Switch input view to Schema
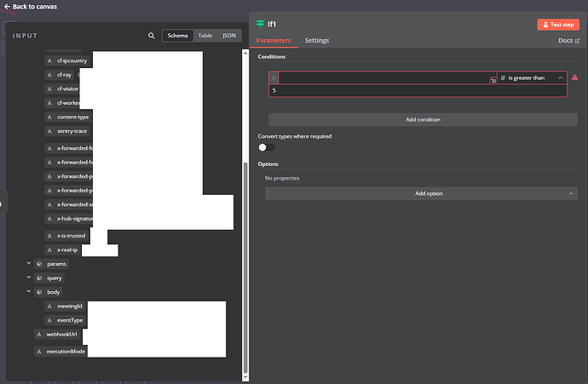The image size is (588, 384). [177, 36]
